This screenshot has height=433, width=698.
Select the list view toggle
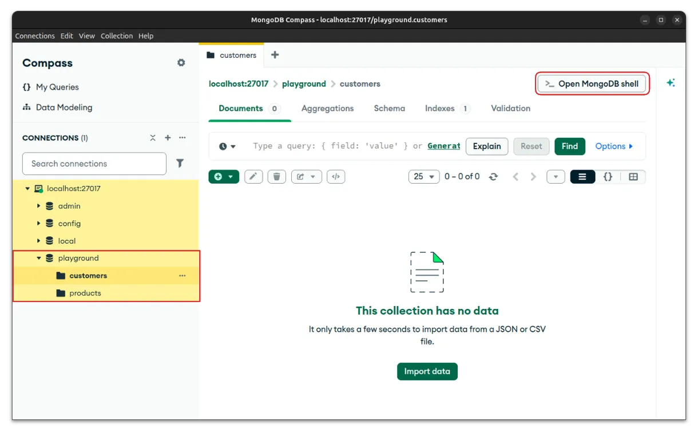pos(582,177)
